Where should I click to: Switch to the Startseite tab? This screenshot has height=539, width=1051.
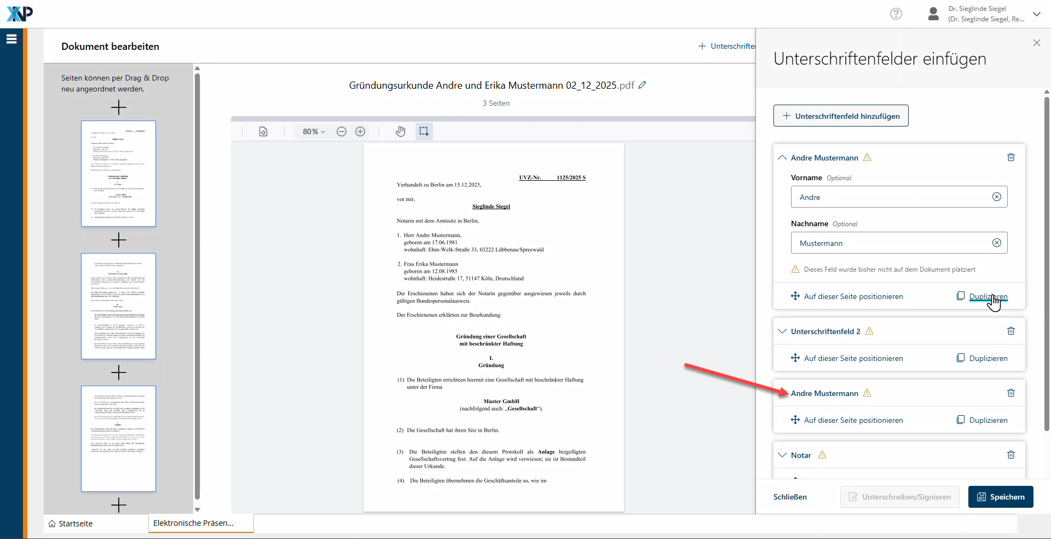(71, 524)
